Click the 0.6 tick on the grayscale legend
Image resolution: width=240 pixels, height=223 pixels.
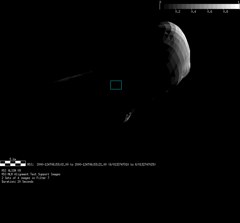(210, 12)
